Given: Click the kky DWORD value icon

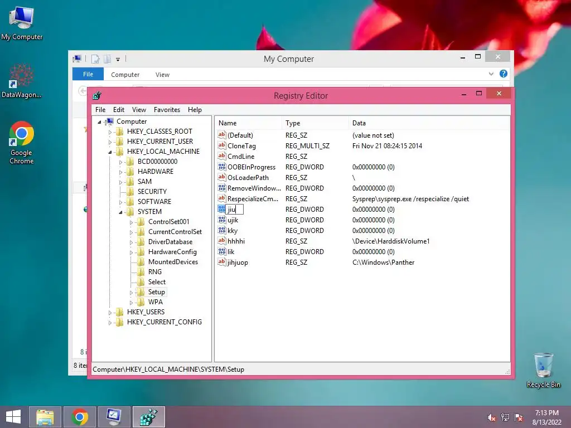Looking at the screenshot, I should coord(222,230).
